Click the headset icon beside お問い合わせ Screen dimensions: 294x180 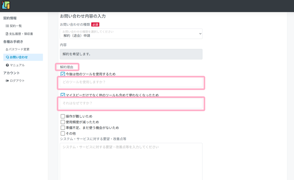pyautogui.click(x=7, y=57)
